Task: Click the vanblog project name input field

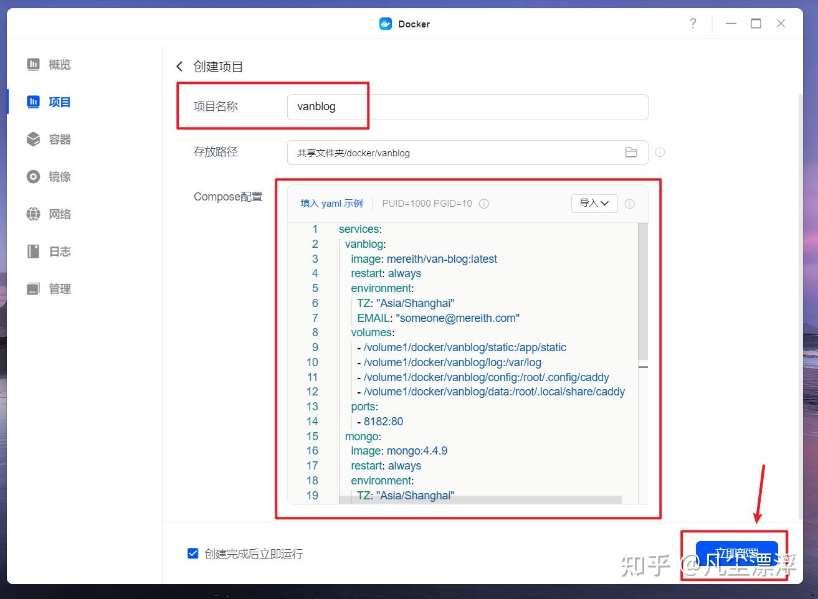Action: [467, 106]
